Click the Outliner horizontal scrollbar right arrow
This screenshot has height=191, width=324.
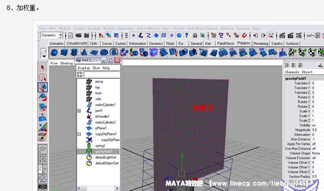point(117,188)
